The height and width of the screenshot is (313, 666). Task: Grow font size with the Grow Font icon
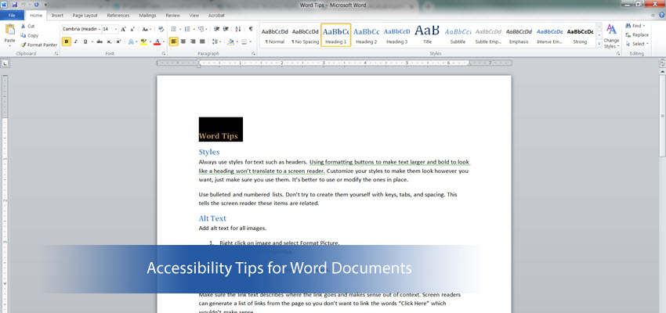123,29
